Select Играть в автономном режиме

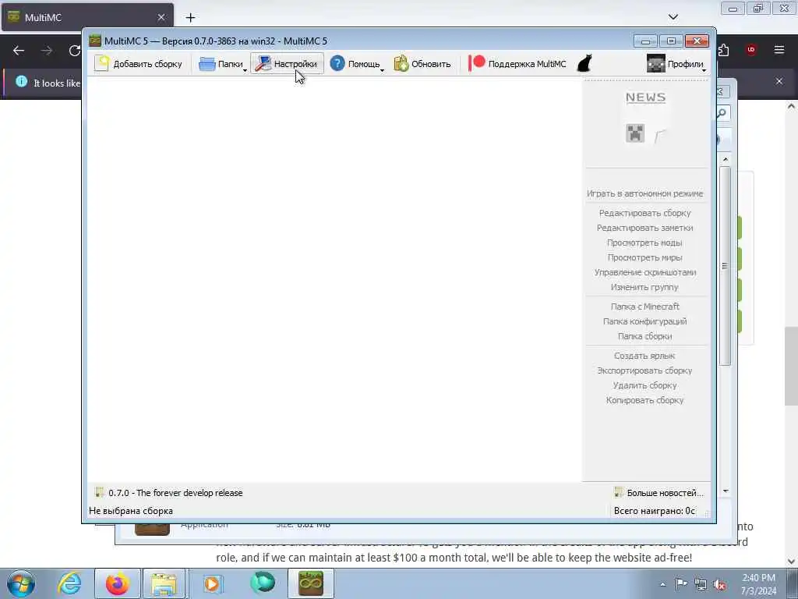644,193
